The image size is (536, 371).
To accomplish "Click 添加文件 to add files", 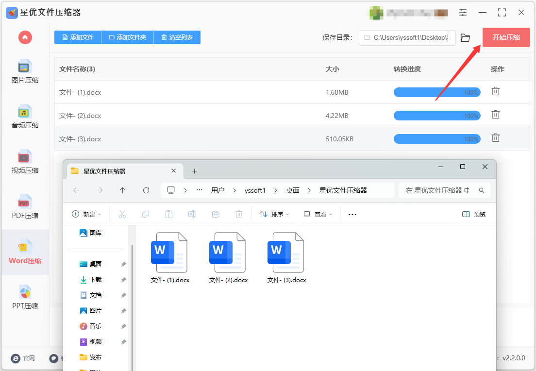I will [78, 37].
